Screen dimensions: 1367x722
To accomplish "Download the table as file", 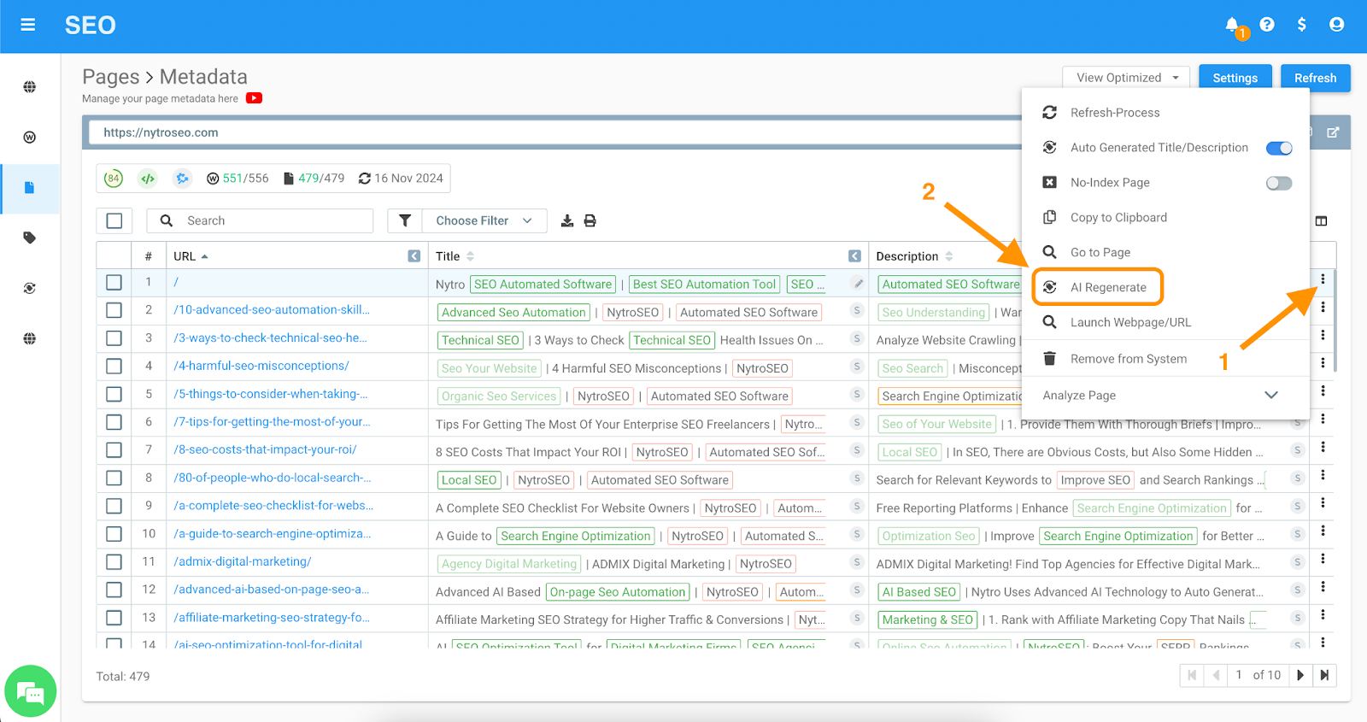I will 567,220.
